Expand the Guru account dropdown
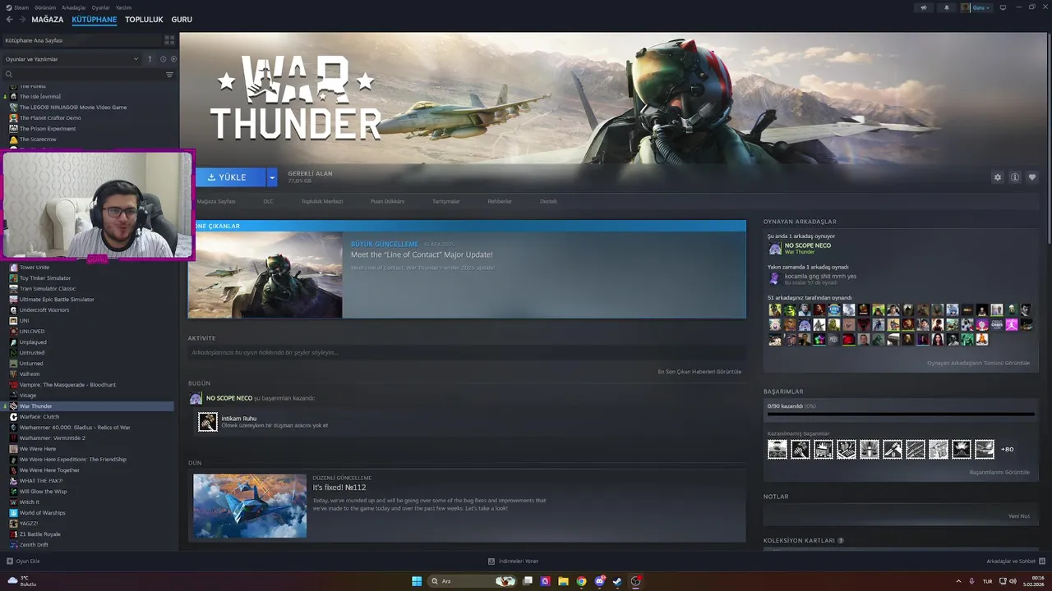 [982, 7]
